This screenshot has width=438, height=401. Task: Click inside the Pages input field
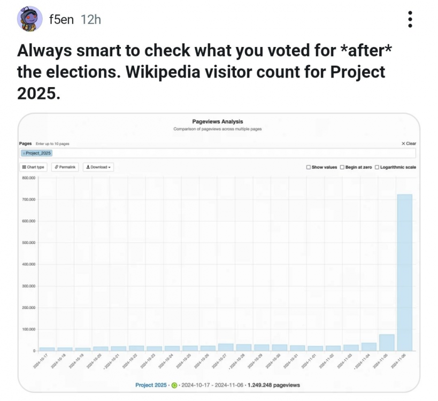click(x=214, y=153)
